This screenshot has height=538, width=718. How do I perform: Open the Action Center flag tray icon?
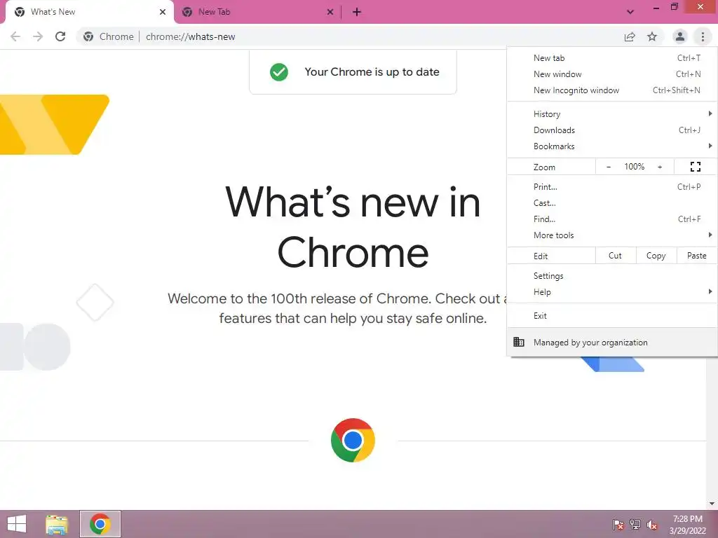coord(618,525)
